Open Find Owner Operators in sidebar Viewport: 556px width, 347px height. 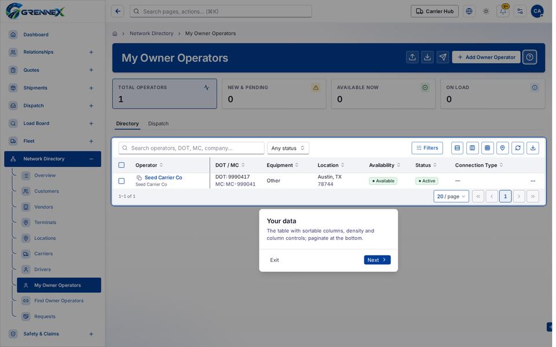pyautogui.click(x=59, y=301)
